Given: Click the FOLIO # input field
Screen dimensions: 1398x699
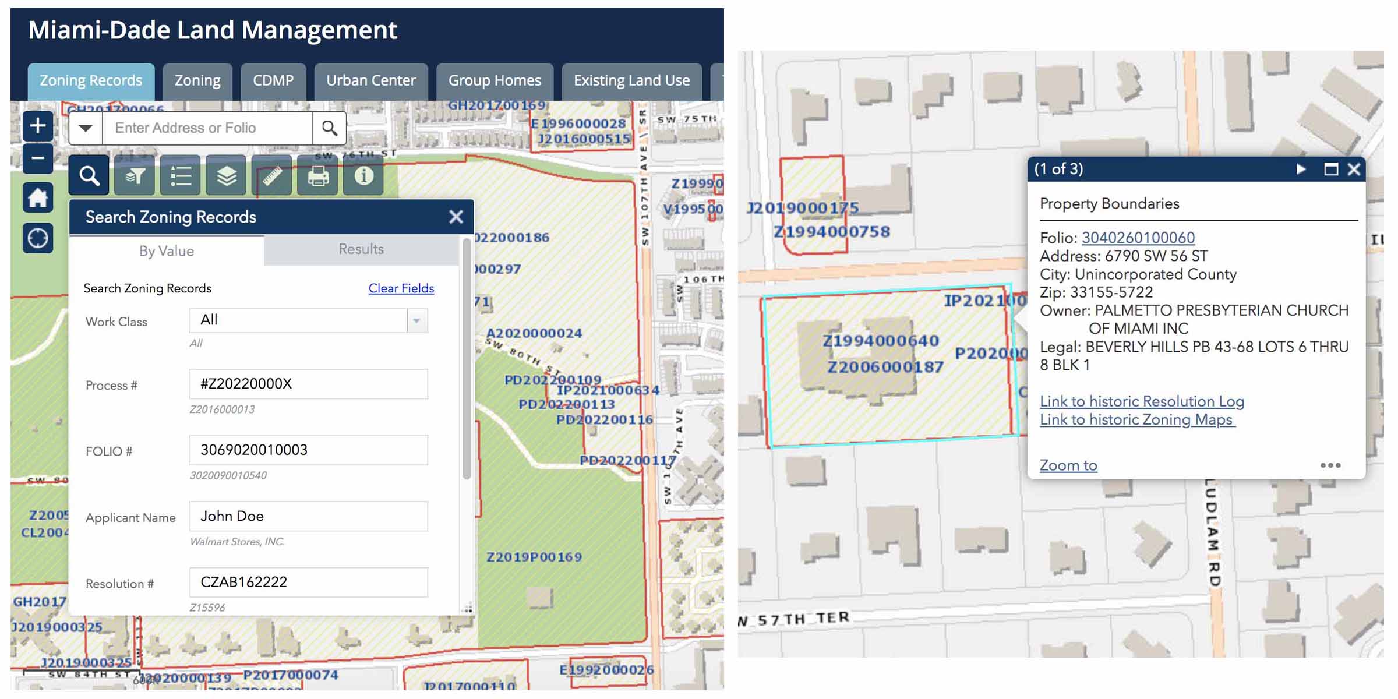Looking at the screenshot, I should (x=309, y=450).
